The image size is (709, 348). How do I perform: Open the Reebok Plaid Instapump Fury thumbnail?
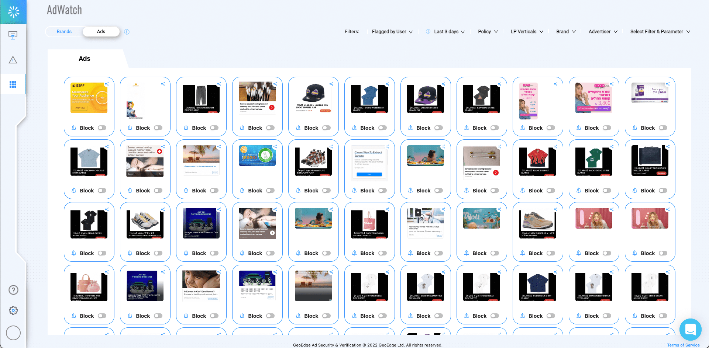click(313, 161)
